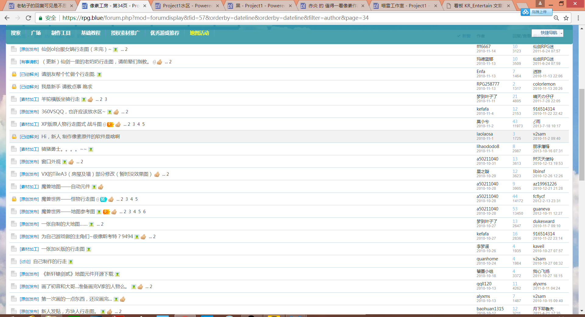Open thread 《新轩辕剑贰》地图元件开源下载
Image resolution: width=585 pixels, height=317 pixels.
coord(77,274)
